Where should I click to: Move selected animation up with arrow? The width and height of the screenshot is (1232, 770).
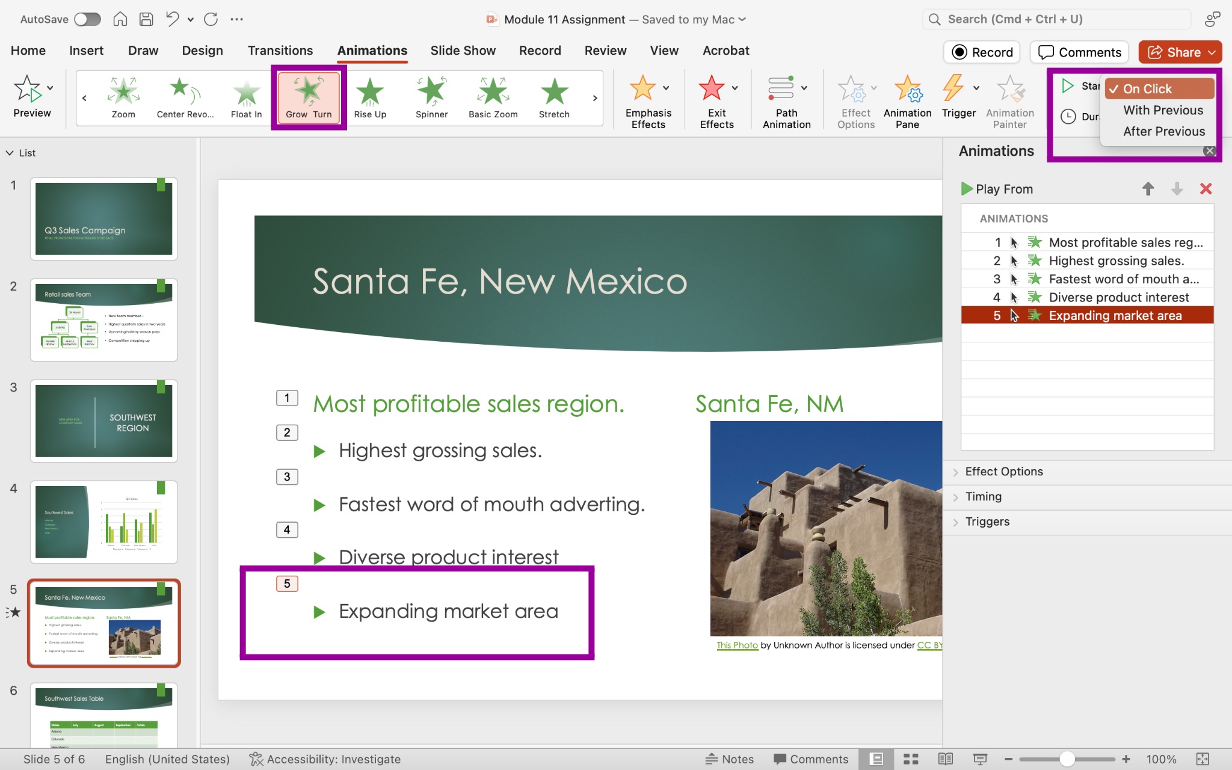[1148, 189]
